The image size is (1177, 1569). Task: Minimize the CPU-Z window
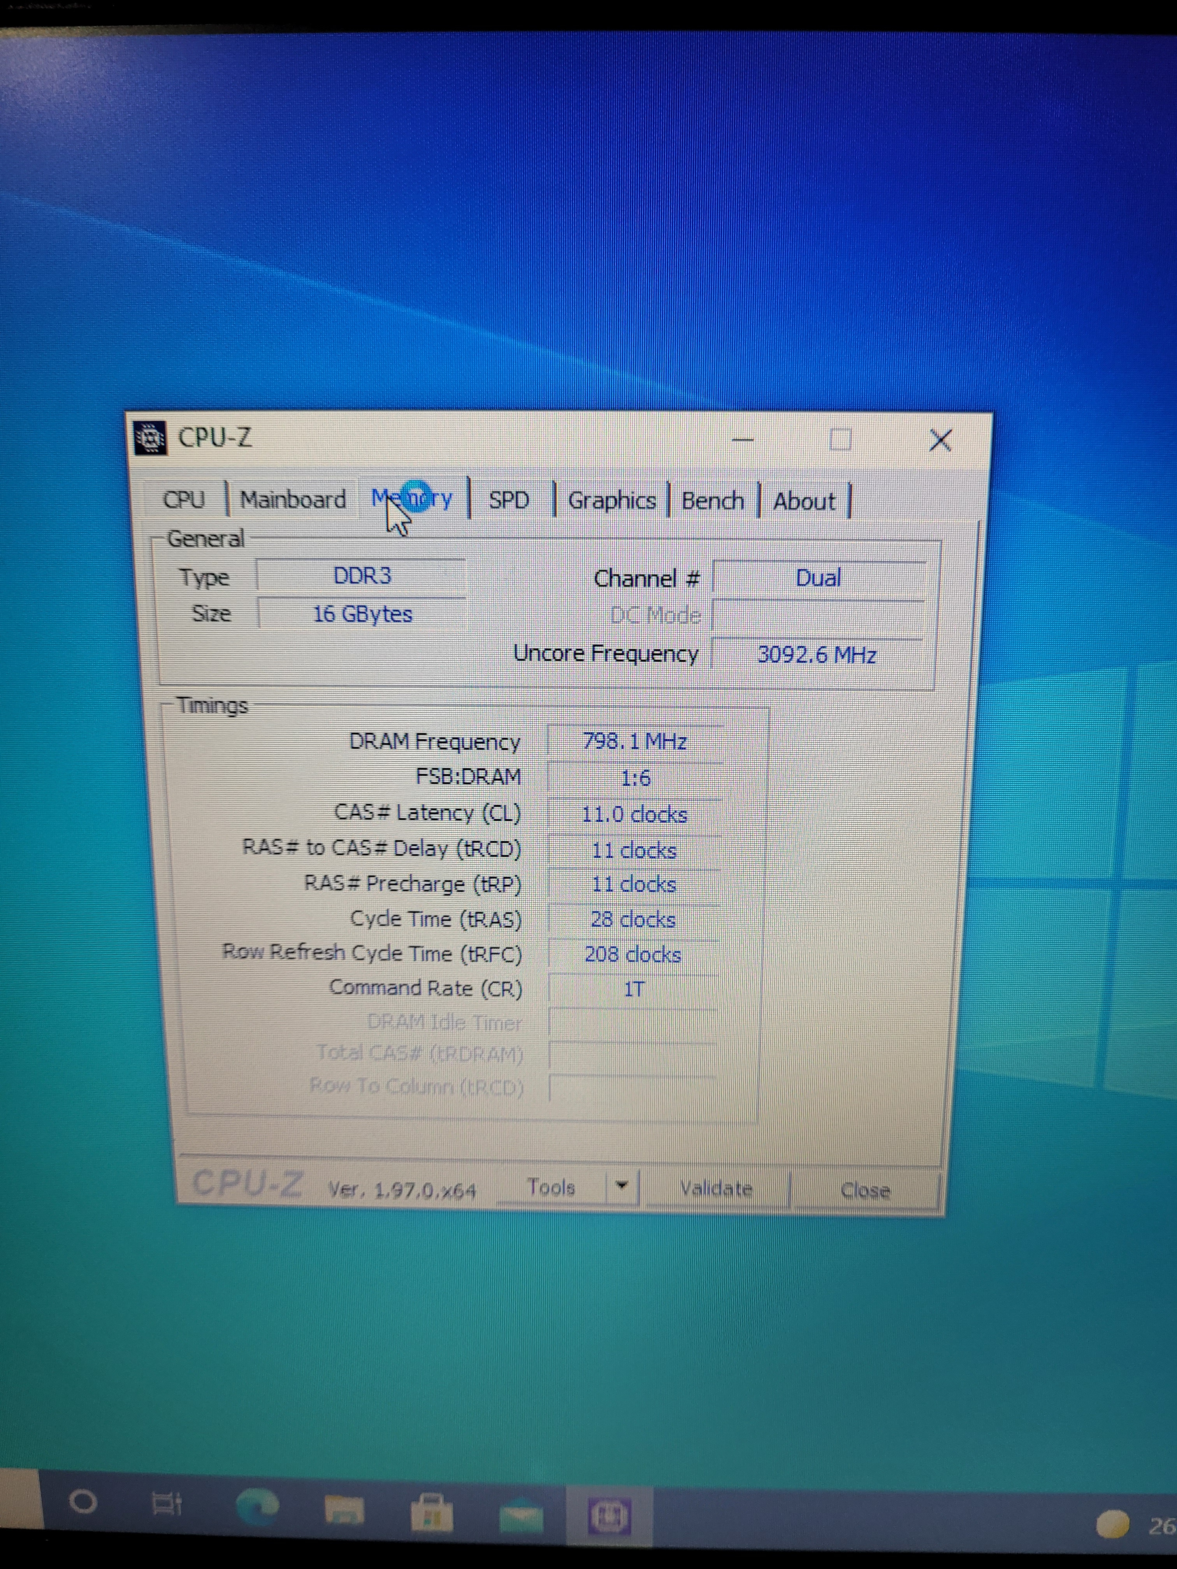click(742, 441)
